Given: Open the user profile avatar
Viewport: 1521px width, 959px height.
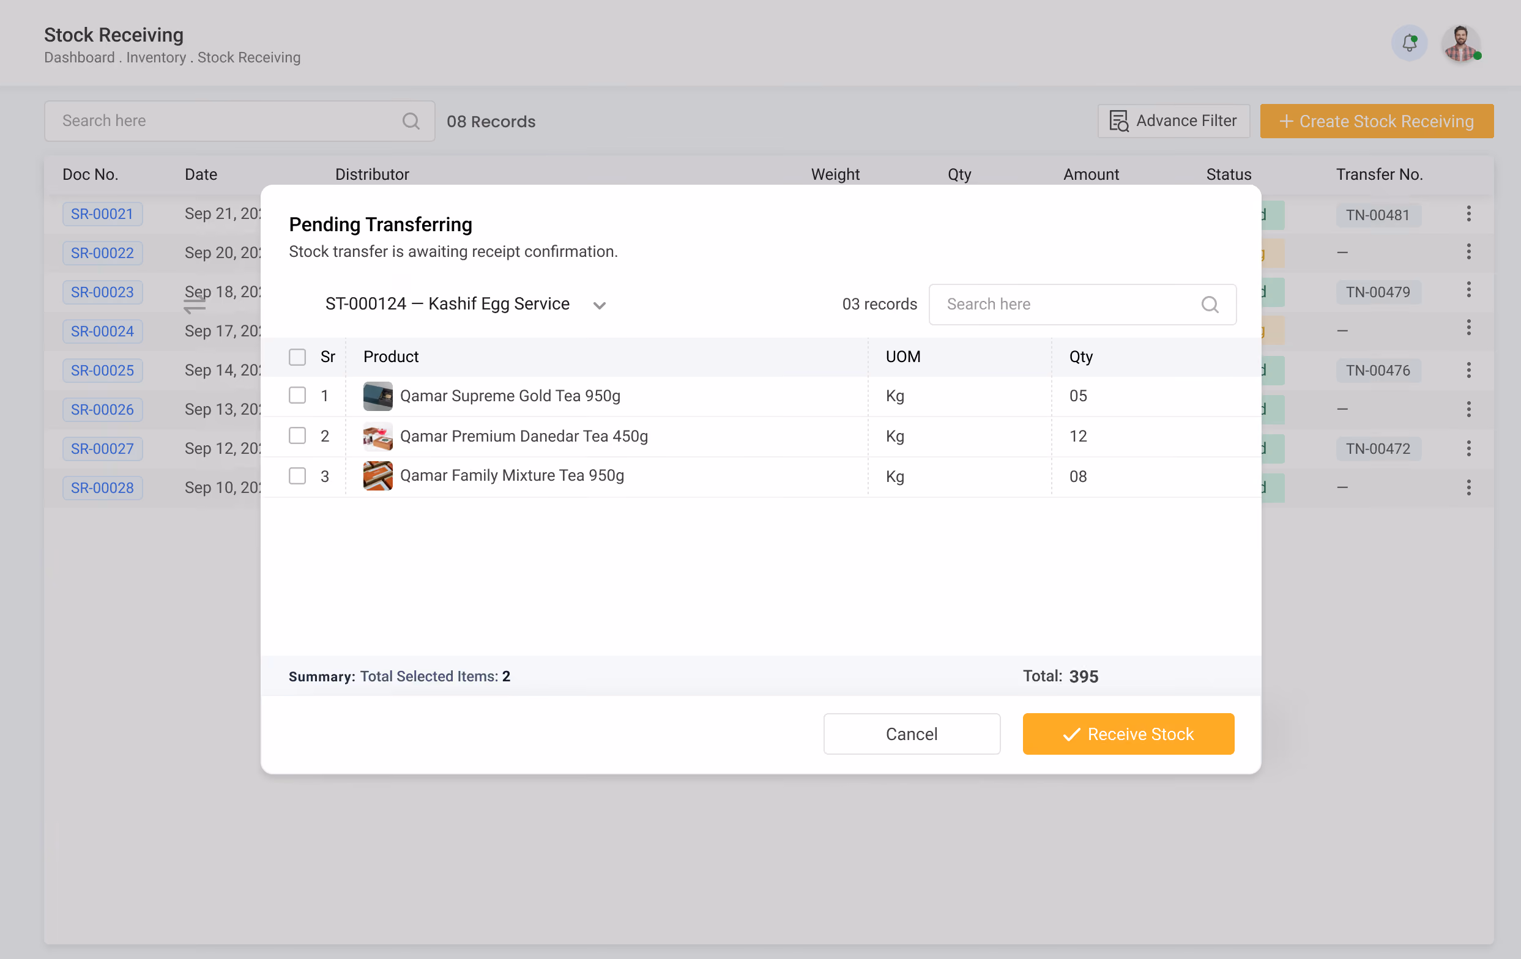Looking at the screenshot, I should (x=1460, y=43).
